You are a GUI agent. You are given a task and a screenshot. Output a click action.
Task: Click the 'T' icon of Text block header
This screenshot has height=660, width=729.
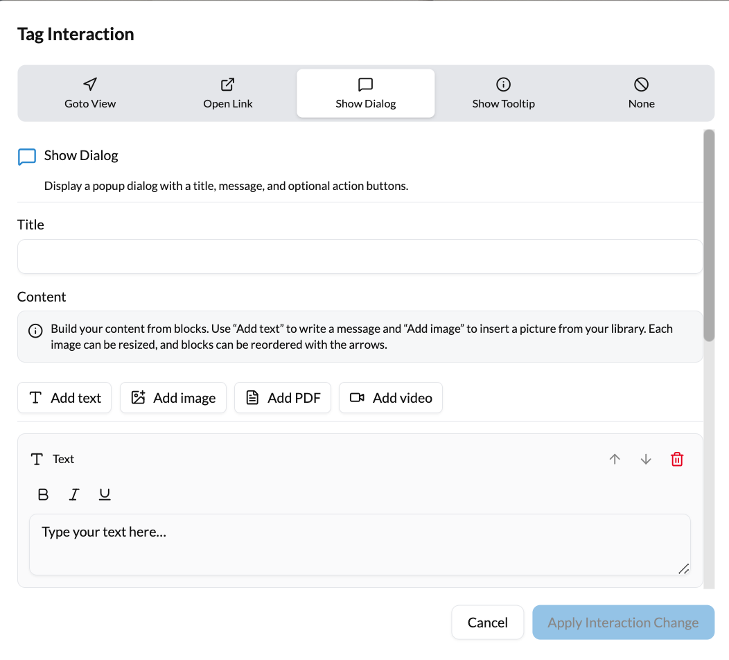point(37,460)
